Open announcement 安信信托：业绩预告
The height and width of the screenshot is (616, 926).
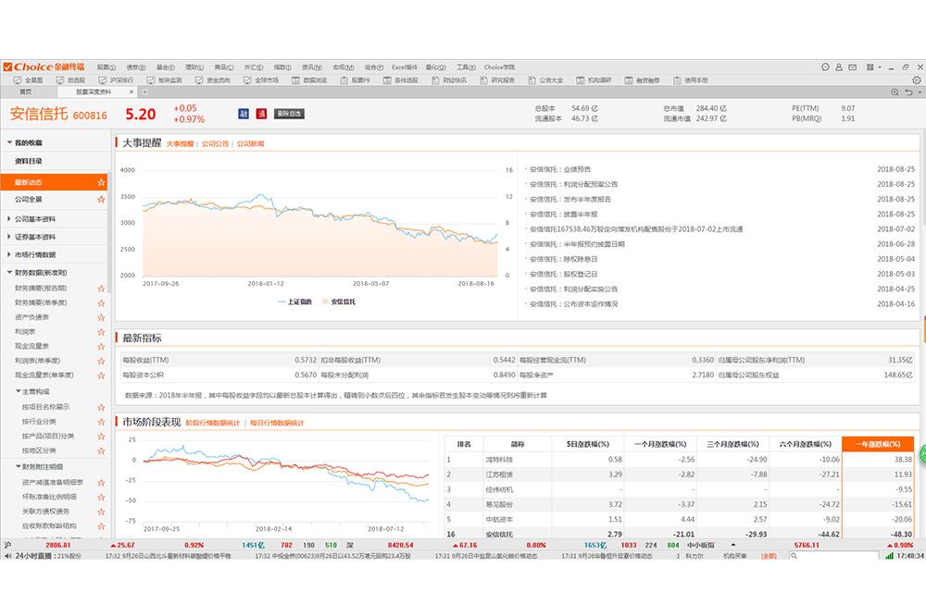tap(560, 169)
